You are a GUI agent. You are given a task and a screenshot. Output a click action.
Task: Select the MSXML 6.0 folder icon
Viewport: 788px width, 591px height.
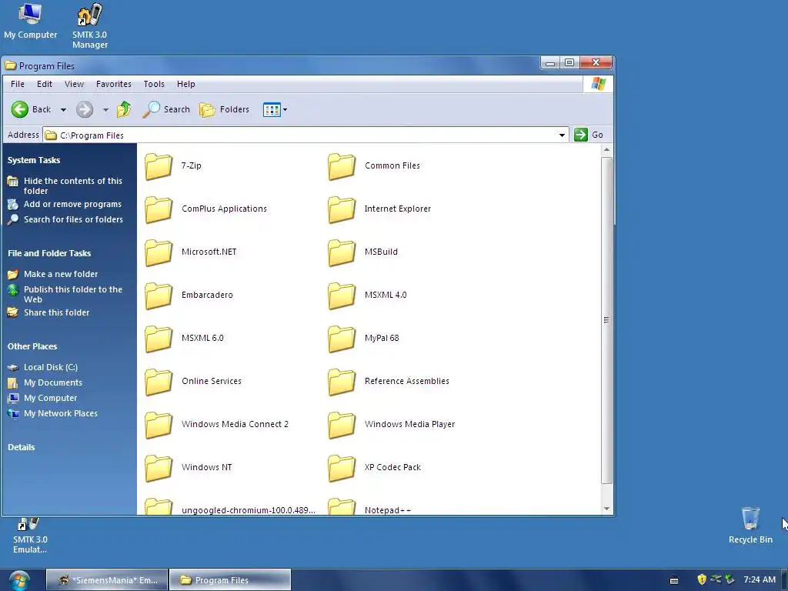[159, 339]
